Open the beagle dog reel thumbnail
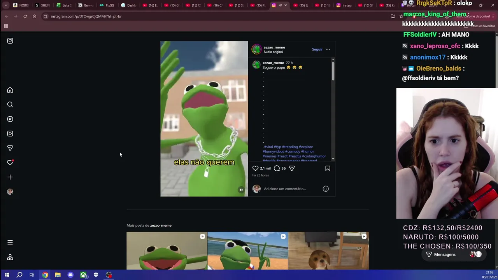This screenshot has width=498, height=280. click(328, 251)
